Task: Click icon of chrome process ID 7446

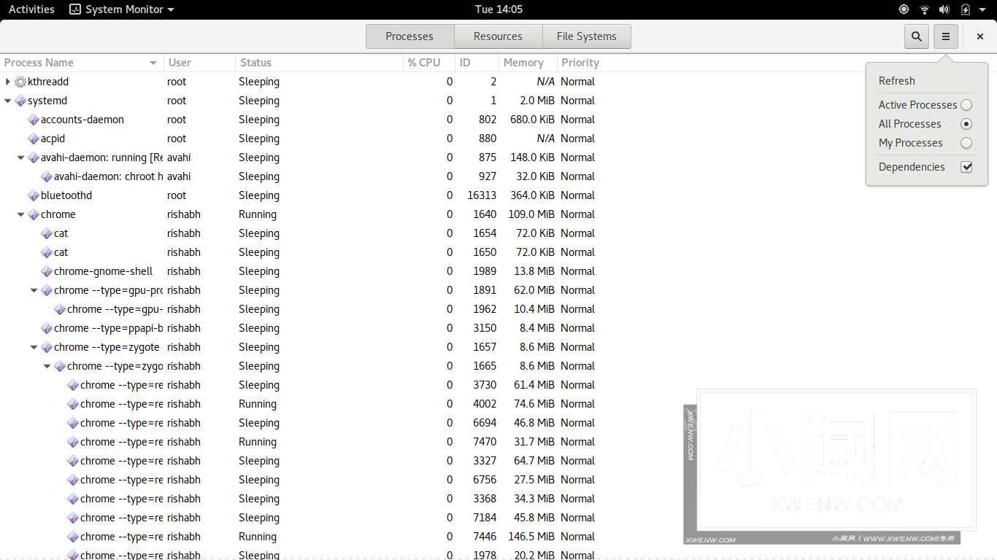Action: click(x=73, y=537)
